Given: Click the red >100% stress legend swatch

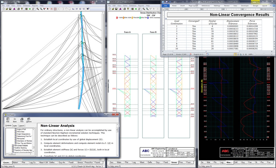Looking at the screenshot, I should 117,18.
